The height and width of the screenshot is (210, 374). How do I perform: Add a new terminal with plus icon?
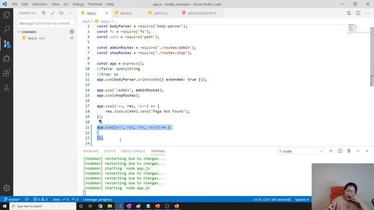(x=331, y=151)
